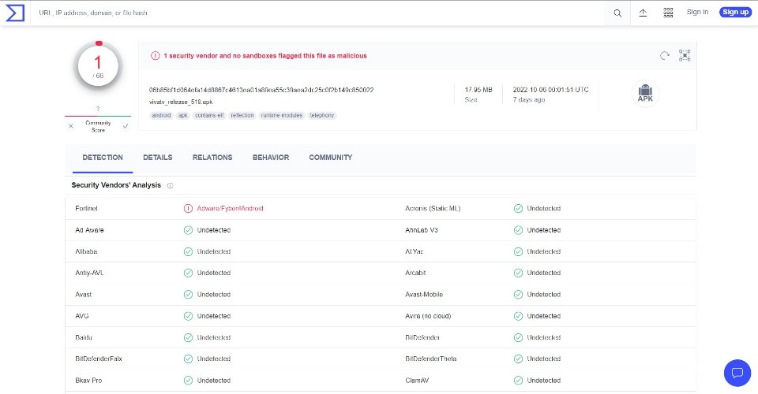Click the detection score circle 1/66
The width and height of the screenshot is (758, 394).
point(98,66)
